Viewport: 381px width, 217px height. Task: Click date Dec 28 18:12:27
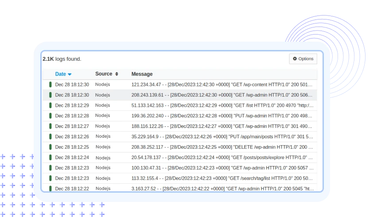[x=72, y=126]
